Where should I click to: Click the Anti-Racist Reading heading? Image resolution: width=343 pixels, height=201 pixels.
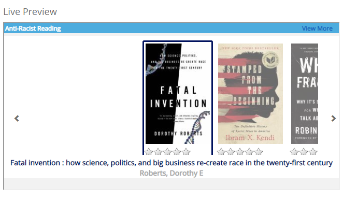33,28
